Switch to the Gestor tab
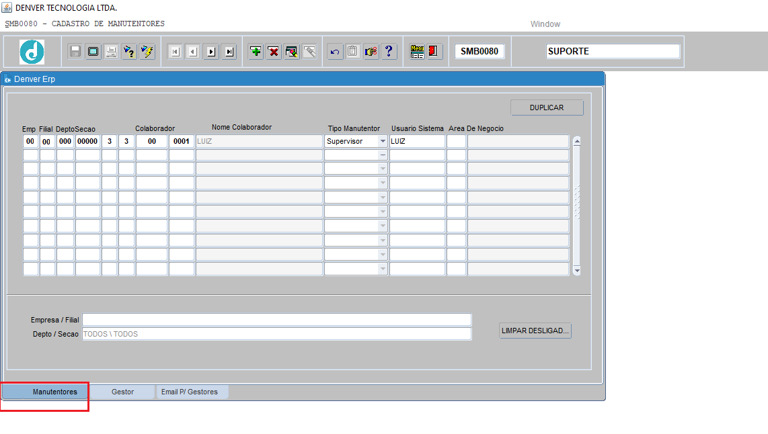 [x=122, y=392]
